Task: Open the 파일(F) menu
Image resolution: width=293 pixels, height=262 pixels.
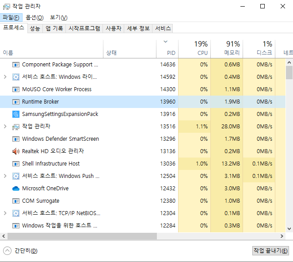Action: [11, 18]
